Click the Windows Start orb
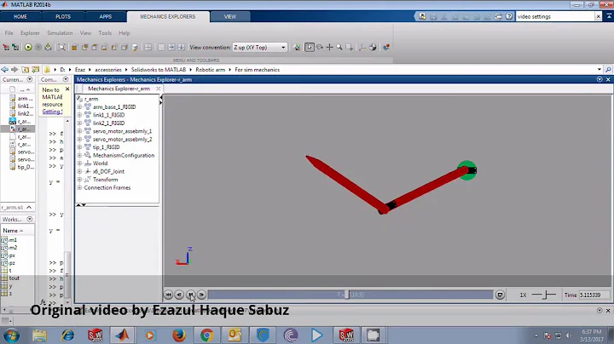This screenshot has height=344, width=614. coord(11,335)
